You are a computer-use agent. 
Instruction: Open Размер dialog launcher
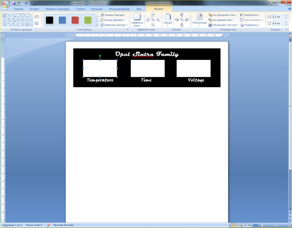(x=287, y=30)
